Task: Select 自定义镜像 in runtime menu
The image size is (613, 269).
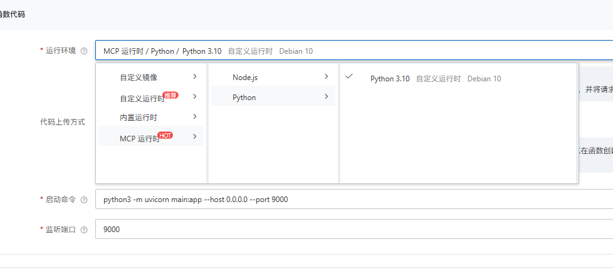Action: coord(151,77)
